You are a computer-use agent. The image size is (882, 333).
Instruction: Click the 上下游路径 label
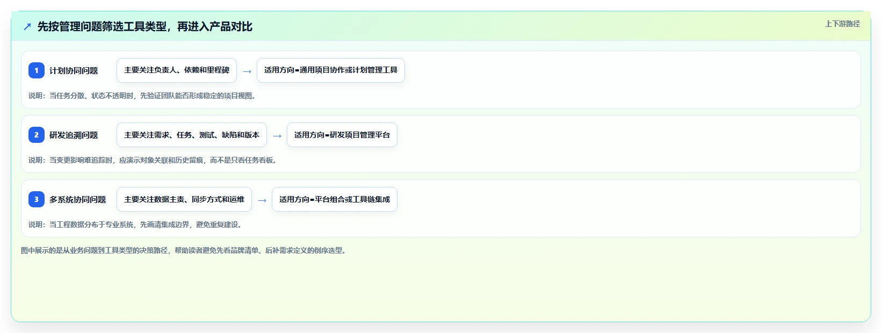coord(842,24)
